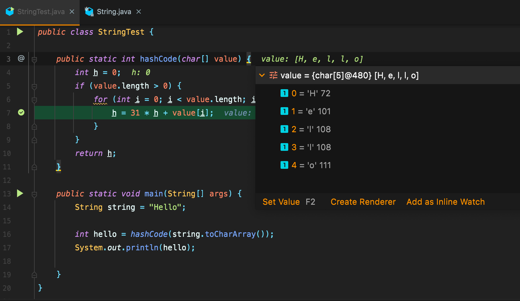520x301 pixels.
Task: Click the run icon next to main method
Action: point(20,193)
